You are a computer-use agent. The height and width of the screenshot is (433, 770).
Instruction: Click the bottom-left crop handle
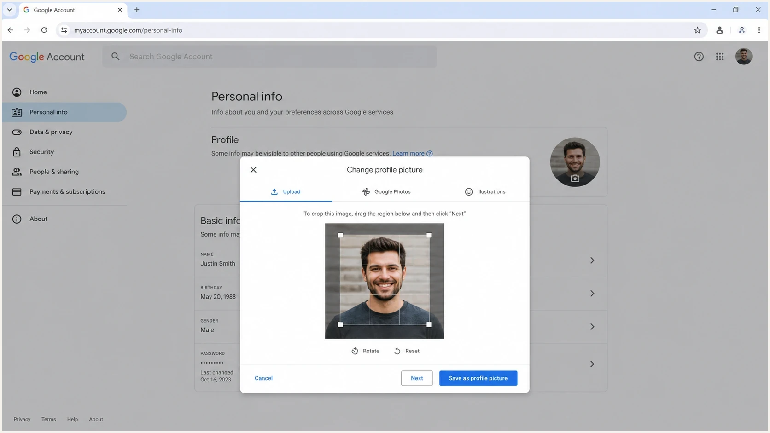[x=340, y=324]
